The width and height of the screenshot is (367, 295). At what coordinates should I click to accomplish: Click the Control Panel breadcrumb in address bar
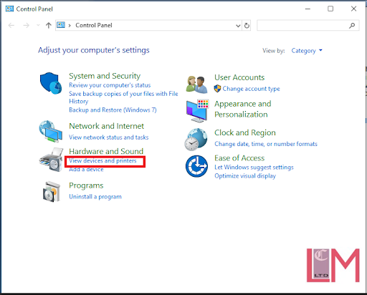point(94,25)
